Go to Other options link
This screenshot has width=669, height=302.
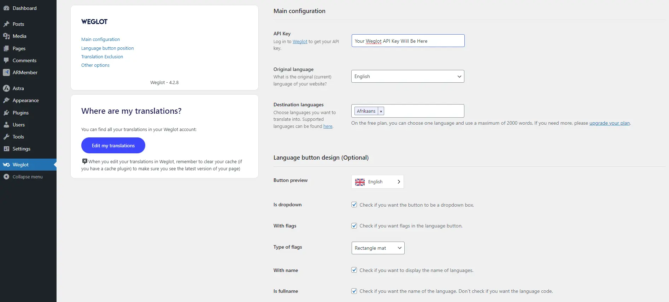95,65
